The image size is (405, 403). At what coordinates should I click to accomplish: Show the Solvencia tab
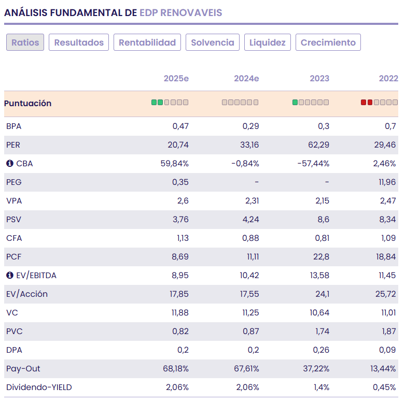[213, 42]
